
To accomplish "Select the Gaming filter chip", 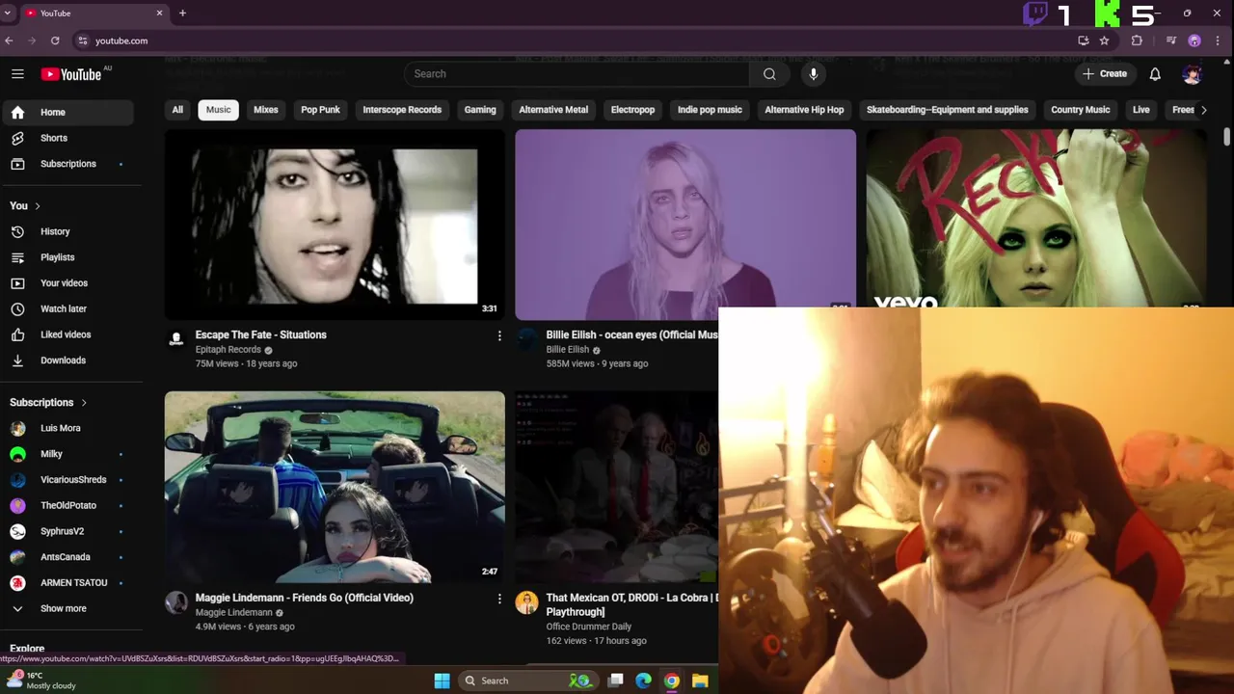I will pos(480,110).
